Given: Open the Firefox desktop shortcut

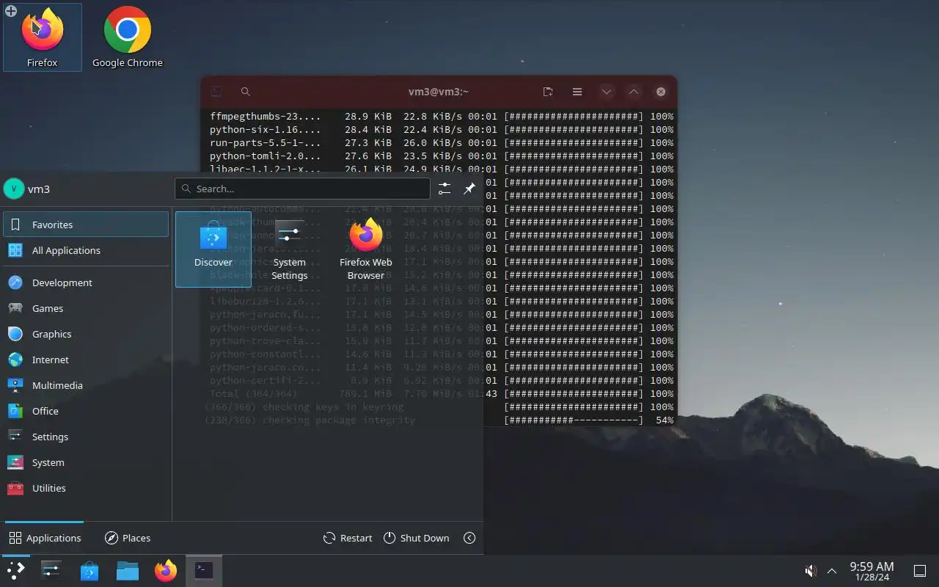Looking at the screenshot, I should pos(43,37).
